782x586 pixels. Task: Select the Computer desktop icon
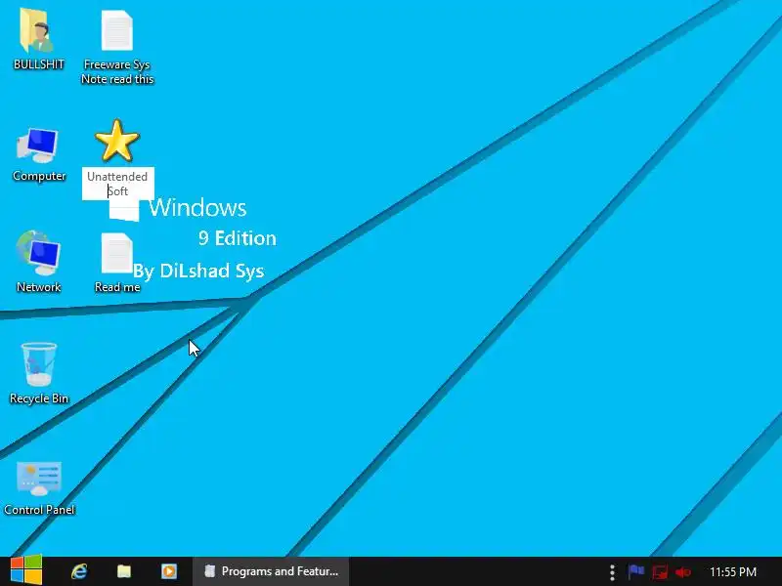[x=38, y=146]
